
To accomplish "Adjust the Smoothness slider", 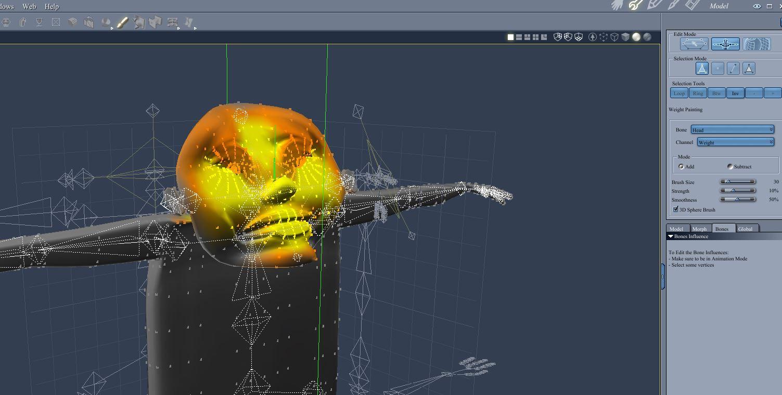I will 738,200.
